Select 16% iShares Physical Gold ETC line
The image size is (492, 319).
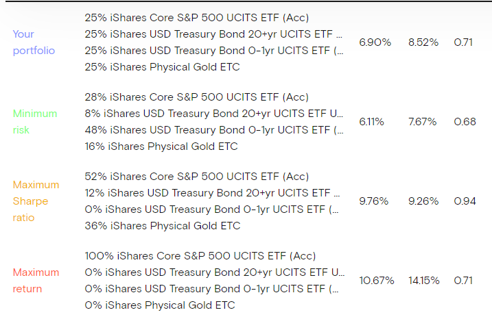pos(161,146)
